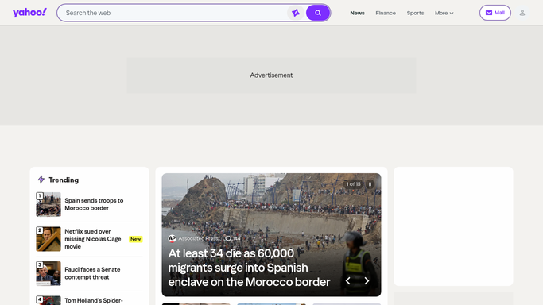Expand the More navigation dropdown
543x305 pixels.
pyautogui.click(x=444, y=13)
